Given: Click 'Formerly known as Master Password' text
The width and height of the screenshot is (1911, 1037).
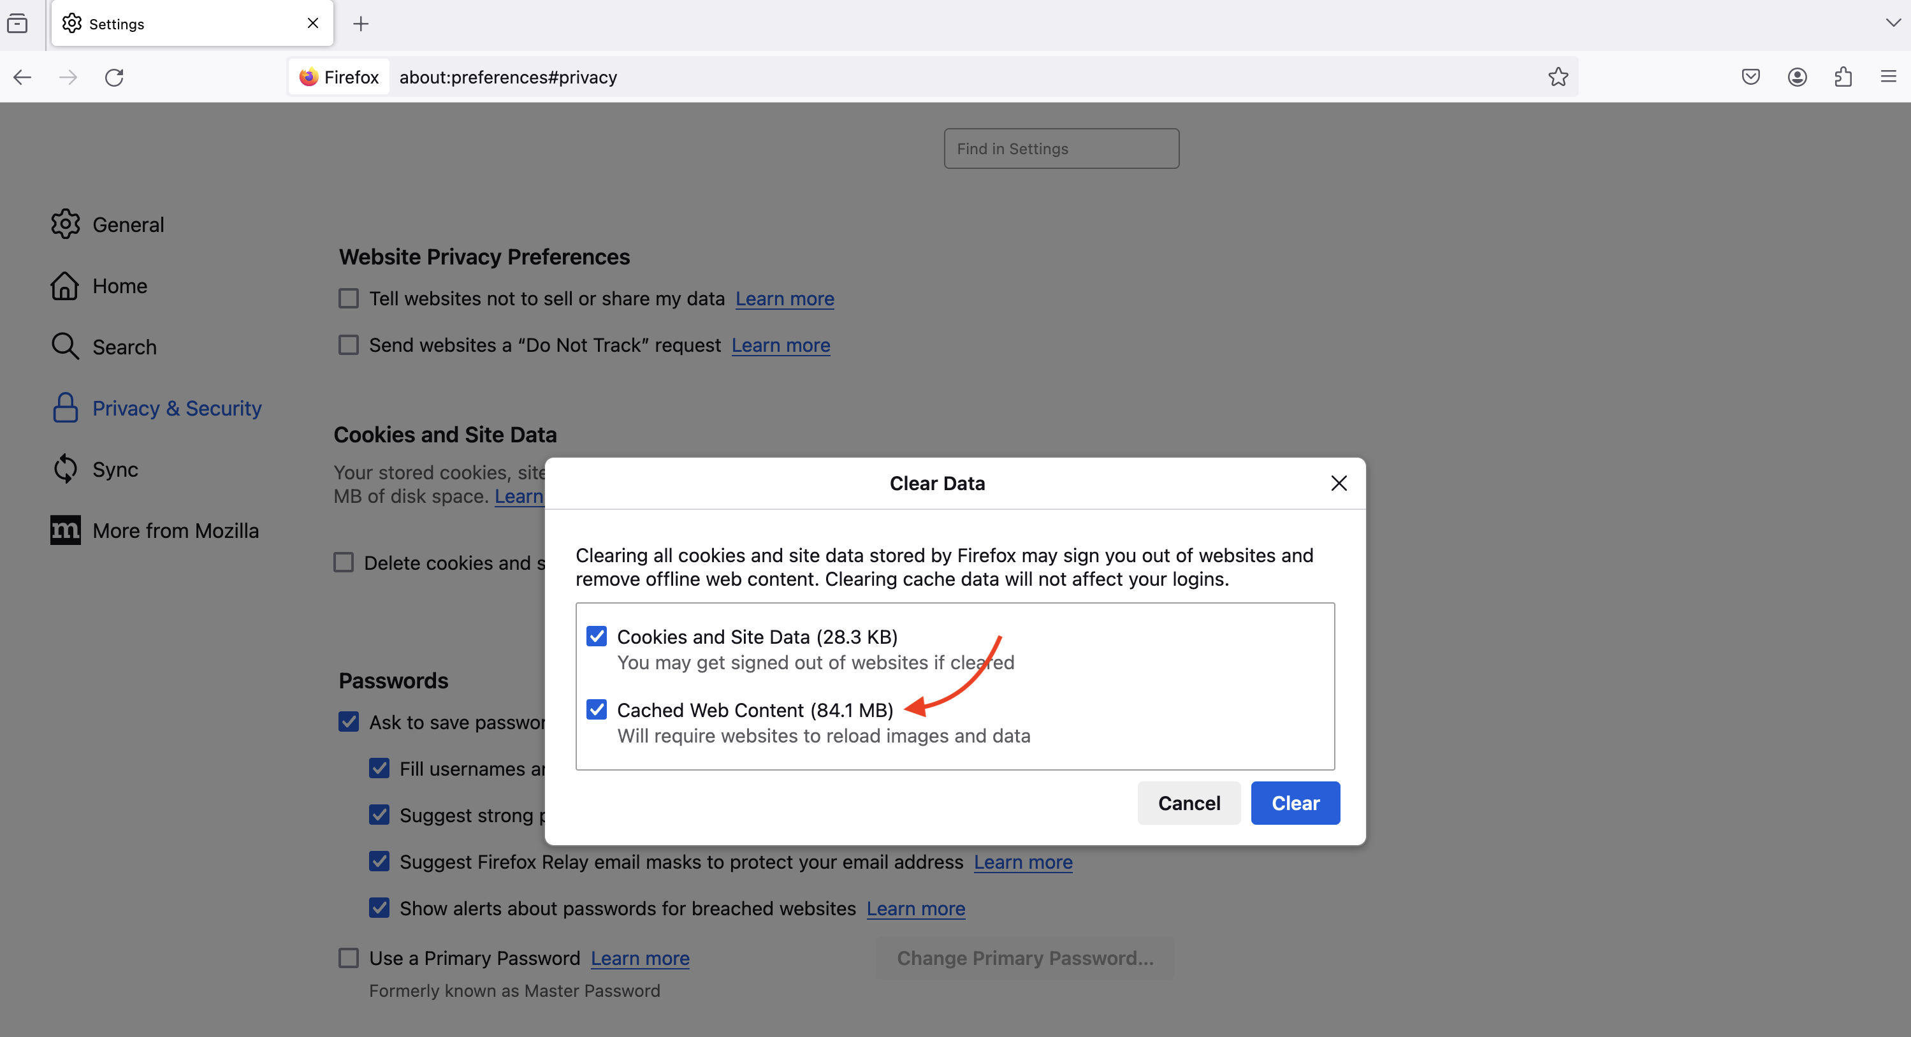Looking at the screenshot, I should pyautogui.click(x=515, y=991).
